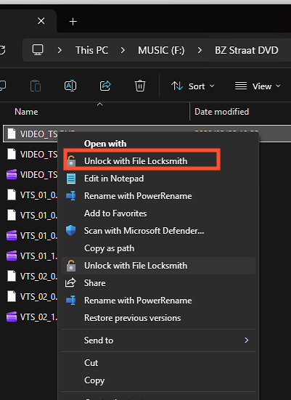The height and width of the screenshot is (400, 291).
Task: Sort by Date modified column header
Action: [221, 112]
